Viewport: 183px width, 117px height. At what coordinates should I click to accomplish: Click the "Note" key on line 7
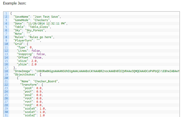click(x=18, y=34)
